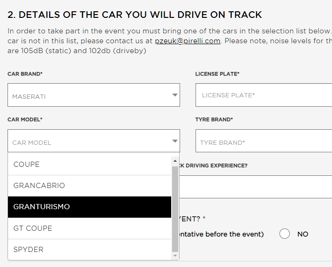332x267 pixels.
Task: Select the highlighted GRANTURISMO option
Action: point(90,207)
